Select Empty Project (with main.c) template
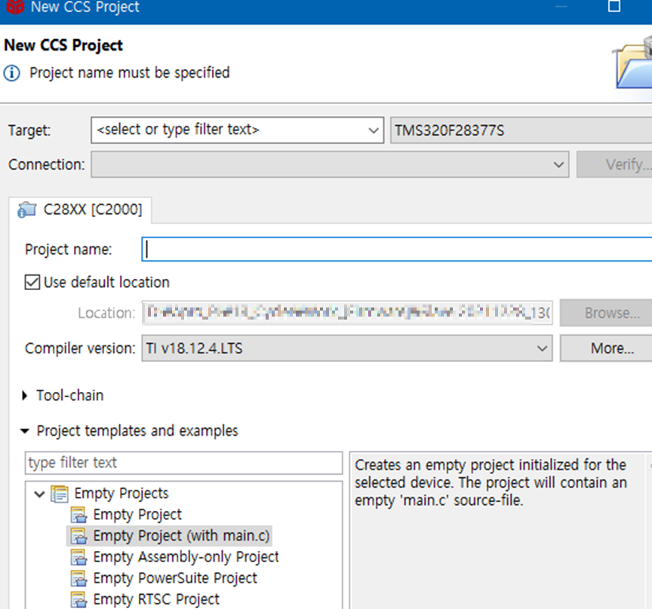The image size is (652, 609). [181, 536]
